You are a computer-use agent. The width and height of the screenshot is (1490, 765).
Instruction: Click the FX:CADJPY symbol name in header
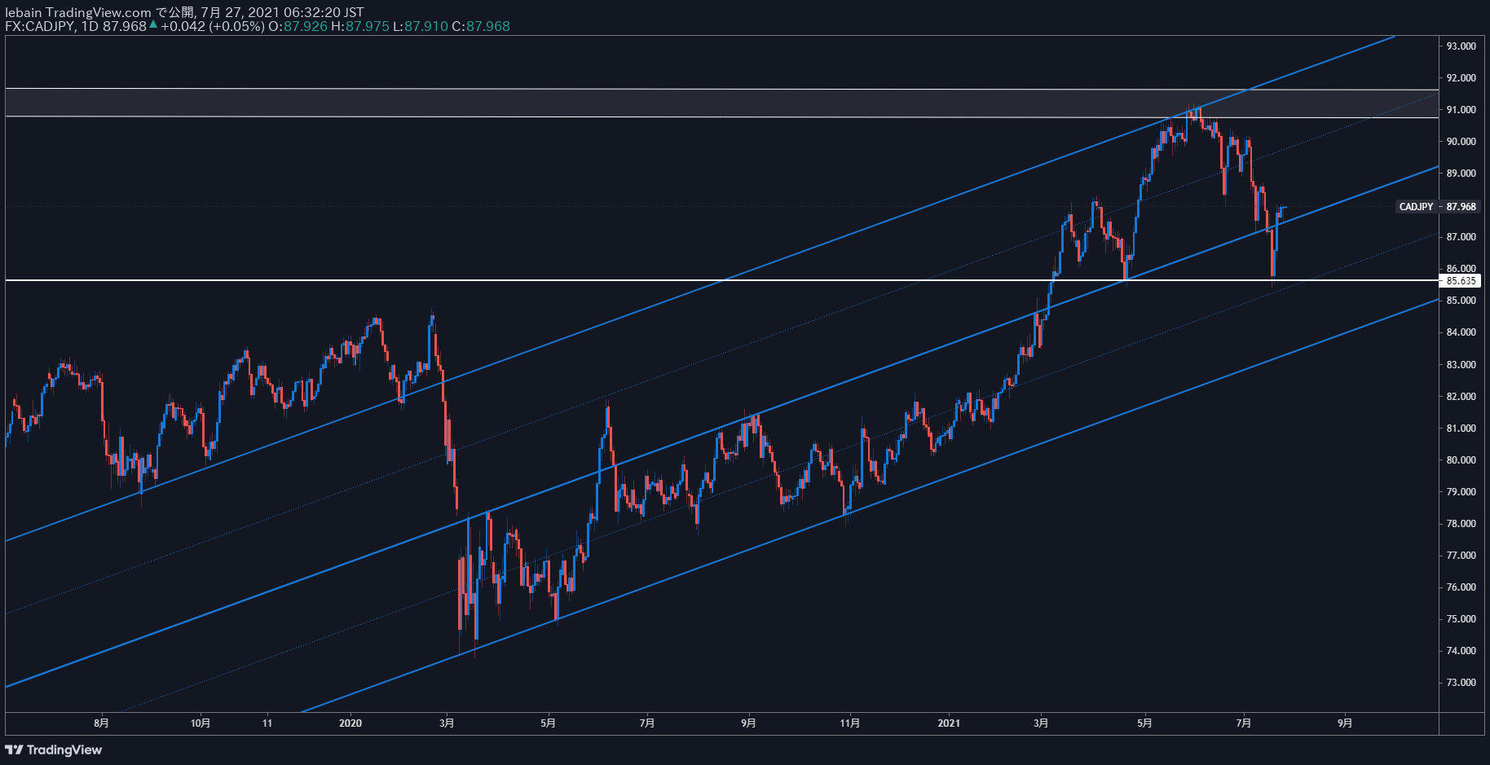(40, 26)
